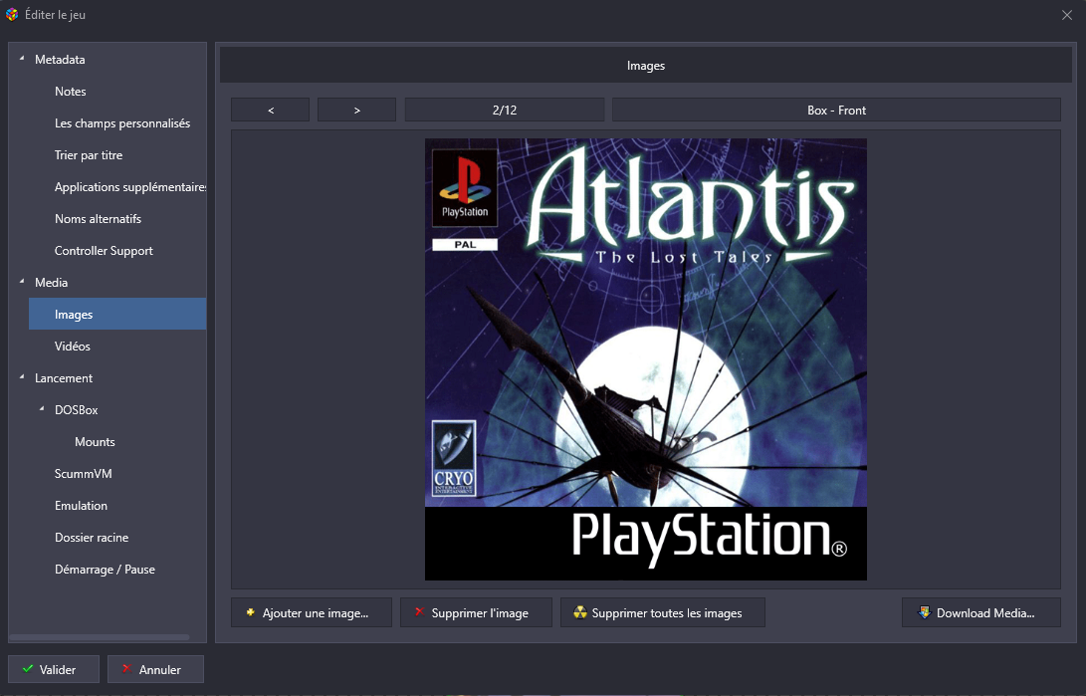Confirm changes with Valider

(54, 669)
